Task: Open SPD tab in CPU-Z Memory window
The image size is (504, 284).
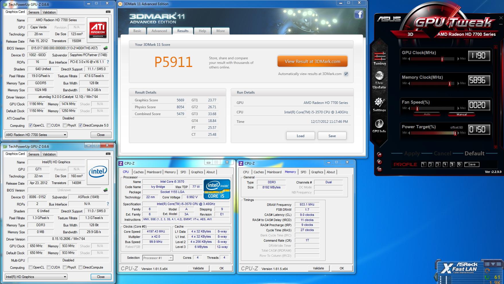Action: (303, 172)
